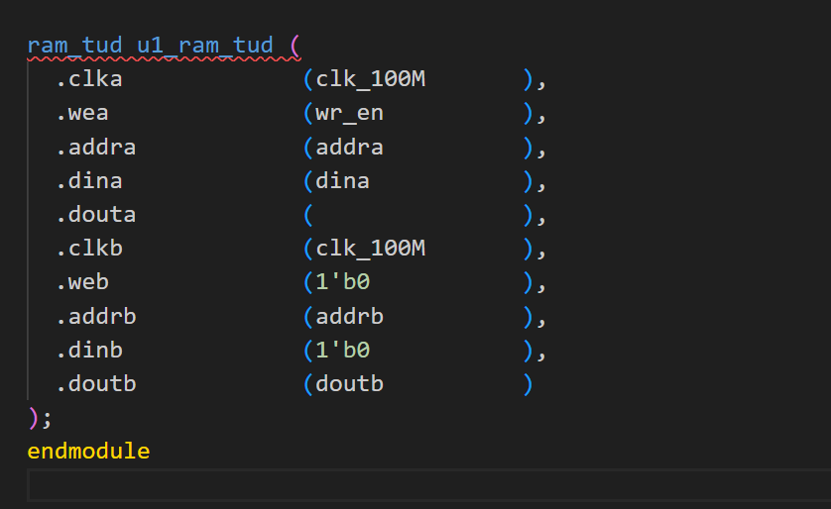Click doutb signal inside the parentheses
Screen dimensions: 831x509
point(350,384)
